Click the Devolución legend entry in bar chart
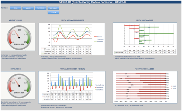The height and width of the screenshot is (111, 182). click(x=99, y=87)
